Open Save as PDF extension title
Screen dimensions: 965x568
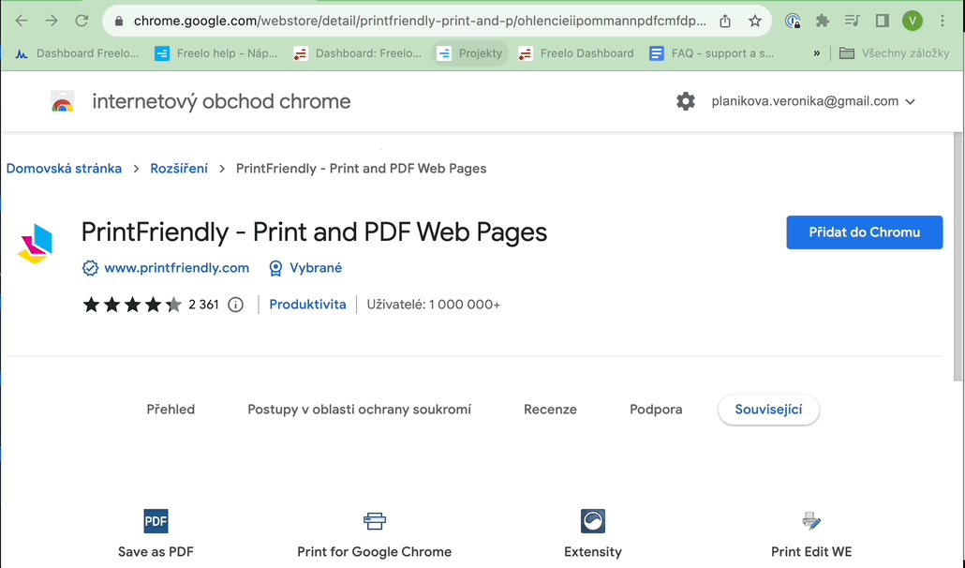tap(156, 552)
